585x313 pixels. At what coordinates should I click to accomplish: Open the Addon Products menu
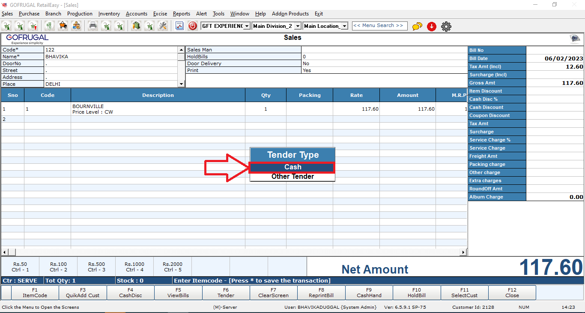pos(290,14)
